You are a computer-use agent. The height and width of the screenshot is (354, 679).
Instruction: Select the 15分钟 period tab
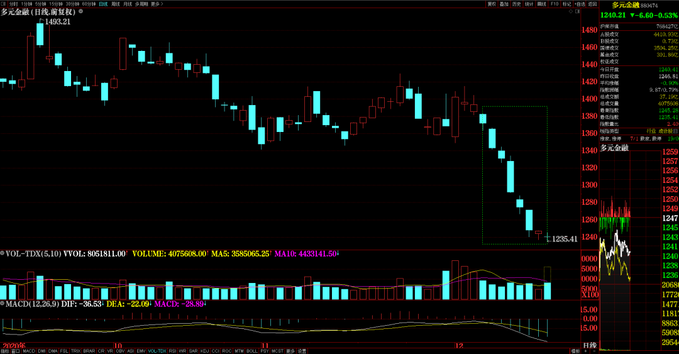[x=56, y=4]
